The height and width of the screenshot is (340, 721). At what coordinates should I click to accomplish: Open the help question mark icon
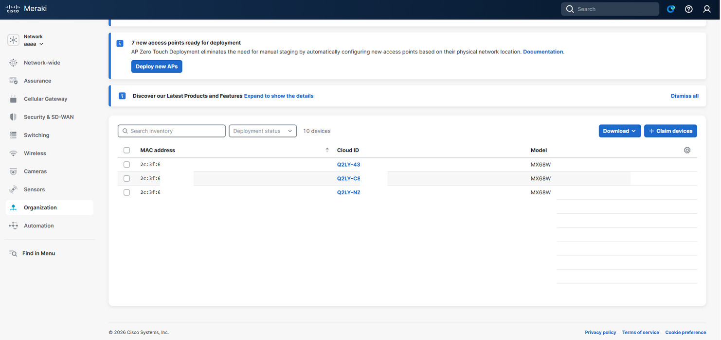coord(689,9)
